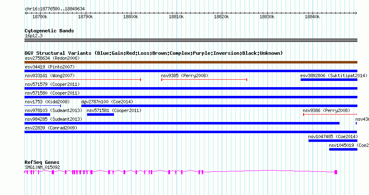Click the right-pointing arrow of the coordinate ruler

click(x=356, y=13)
